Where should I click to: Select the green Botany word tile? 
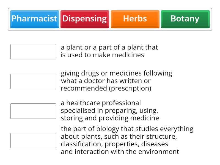point(185,19)
